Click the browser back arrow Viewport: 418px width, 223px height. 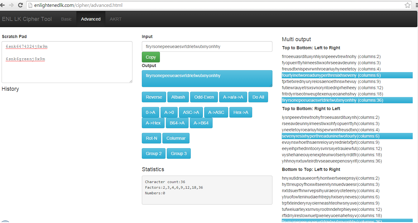[3, 5]
